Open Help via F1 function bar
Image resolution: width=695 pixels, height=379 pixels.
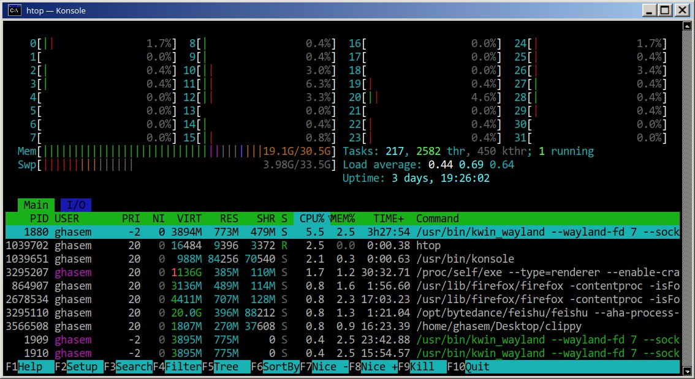click(29, 367)
